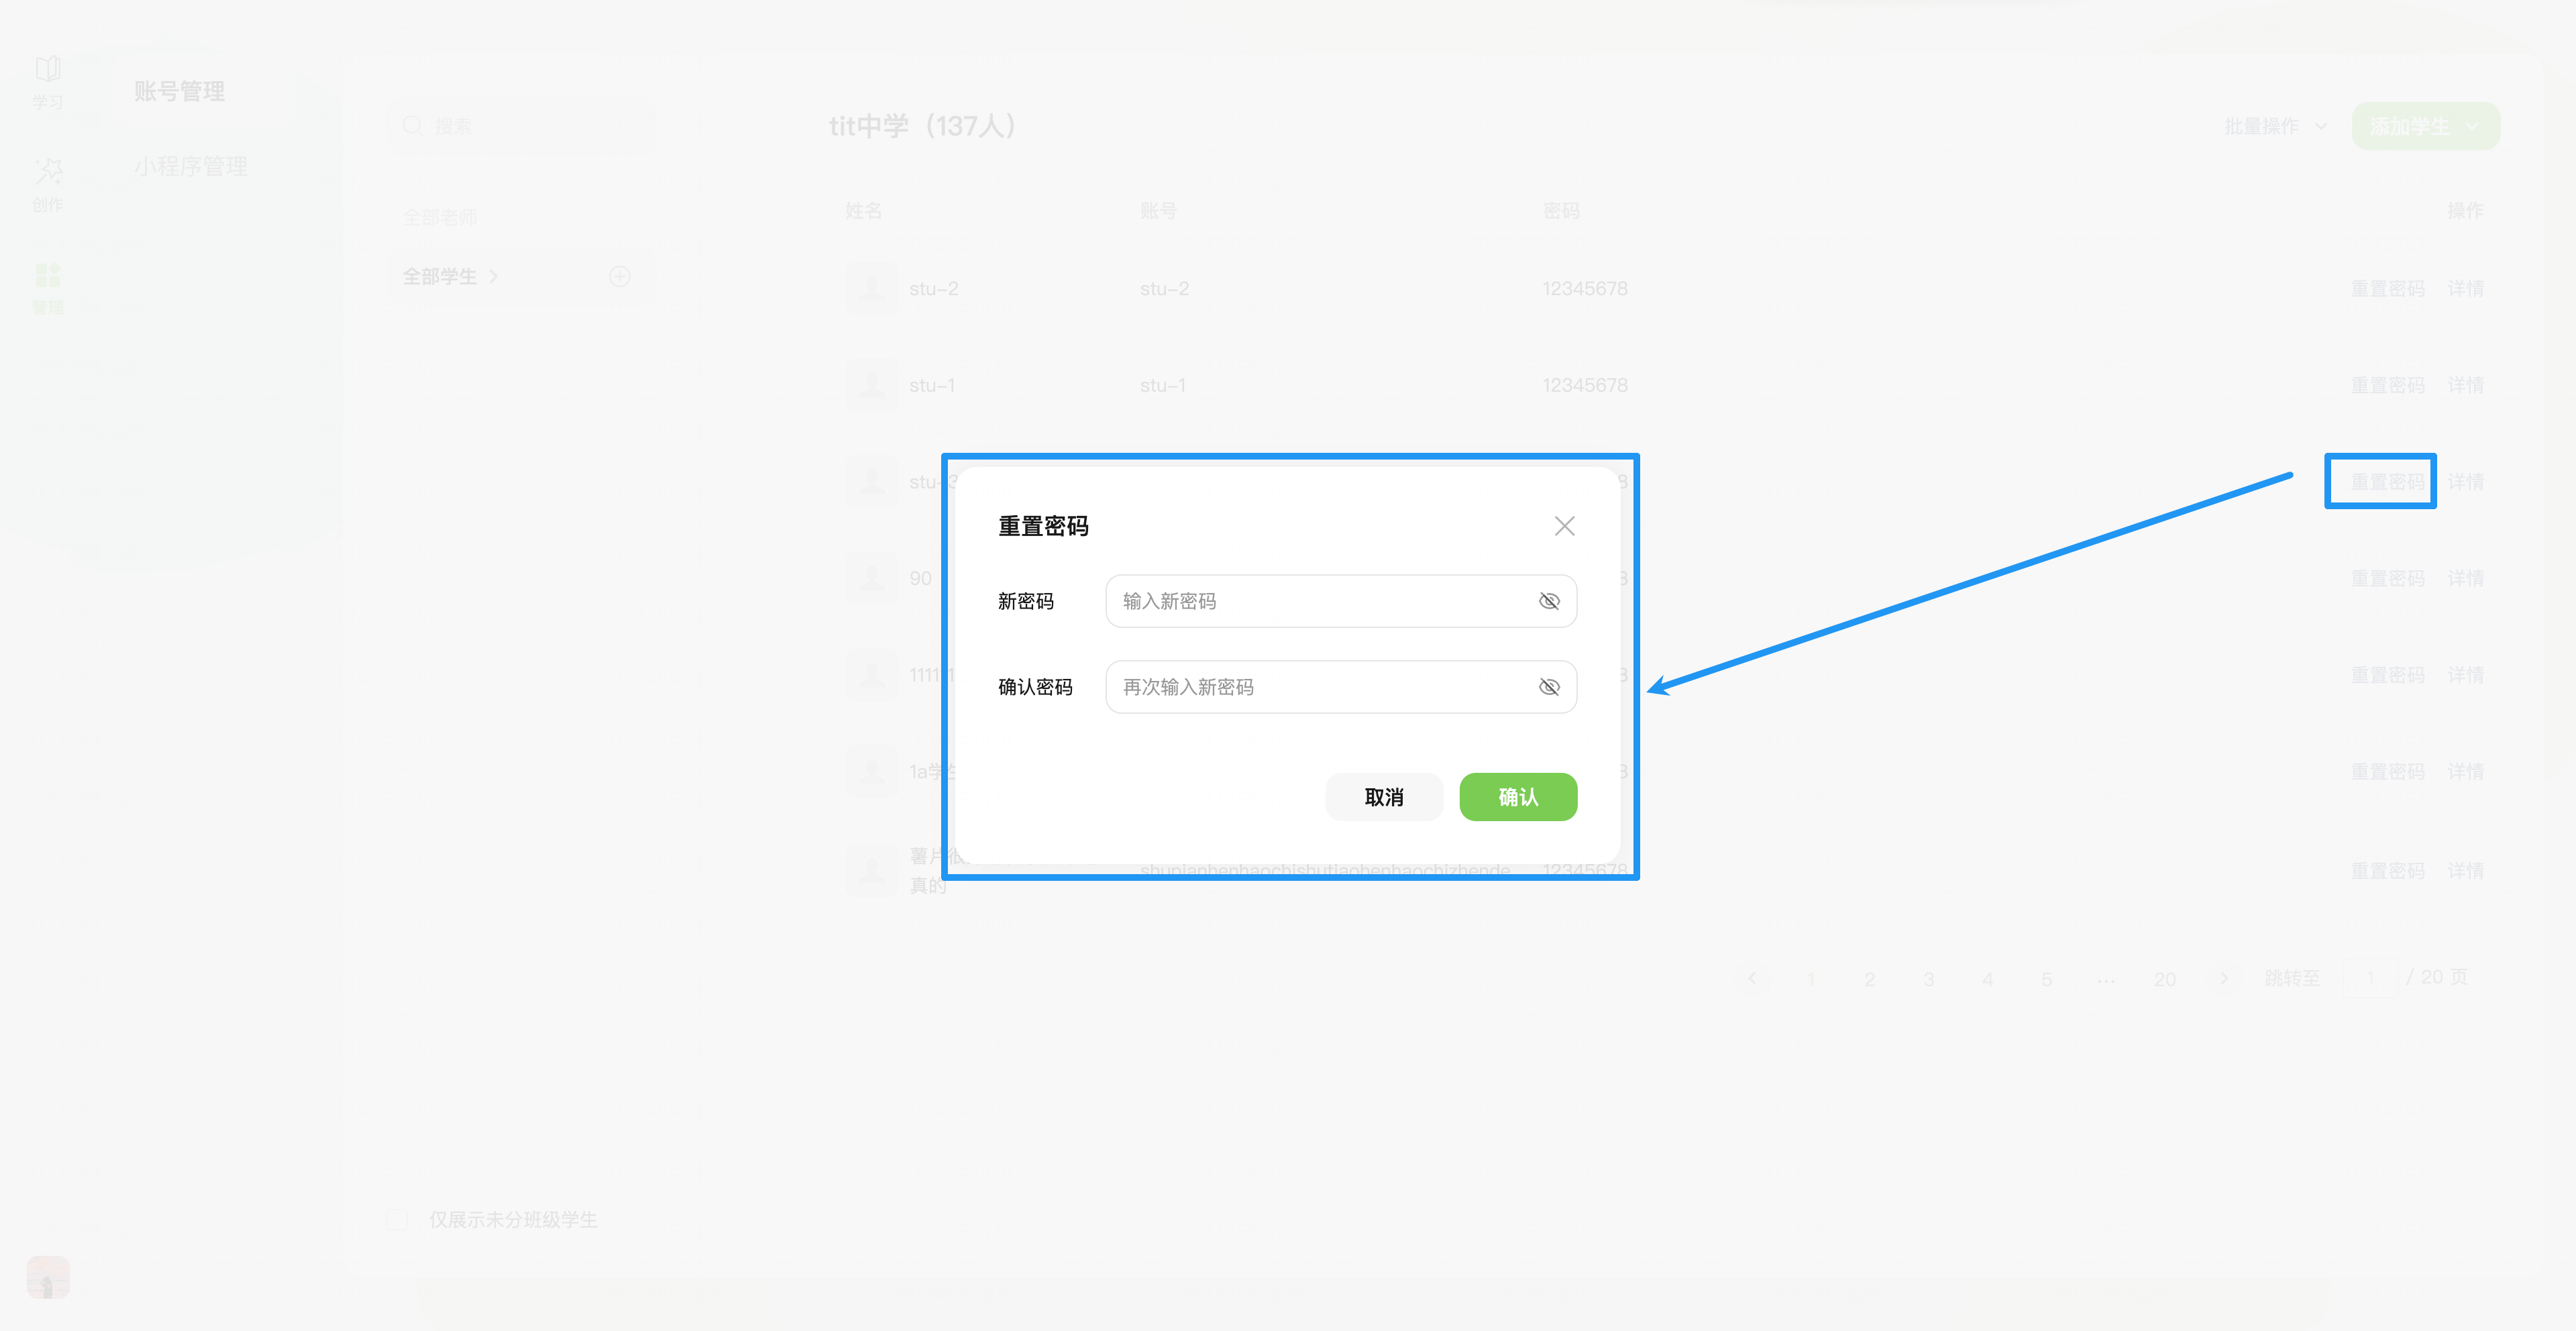Select the 账号管理 menu item
Screen dimensions: 2576x1331
pos(179,91)
